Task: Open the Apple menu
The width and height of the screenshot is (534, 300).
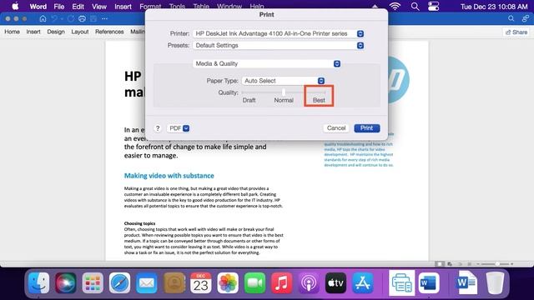Action: tap(15, 7)
